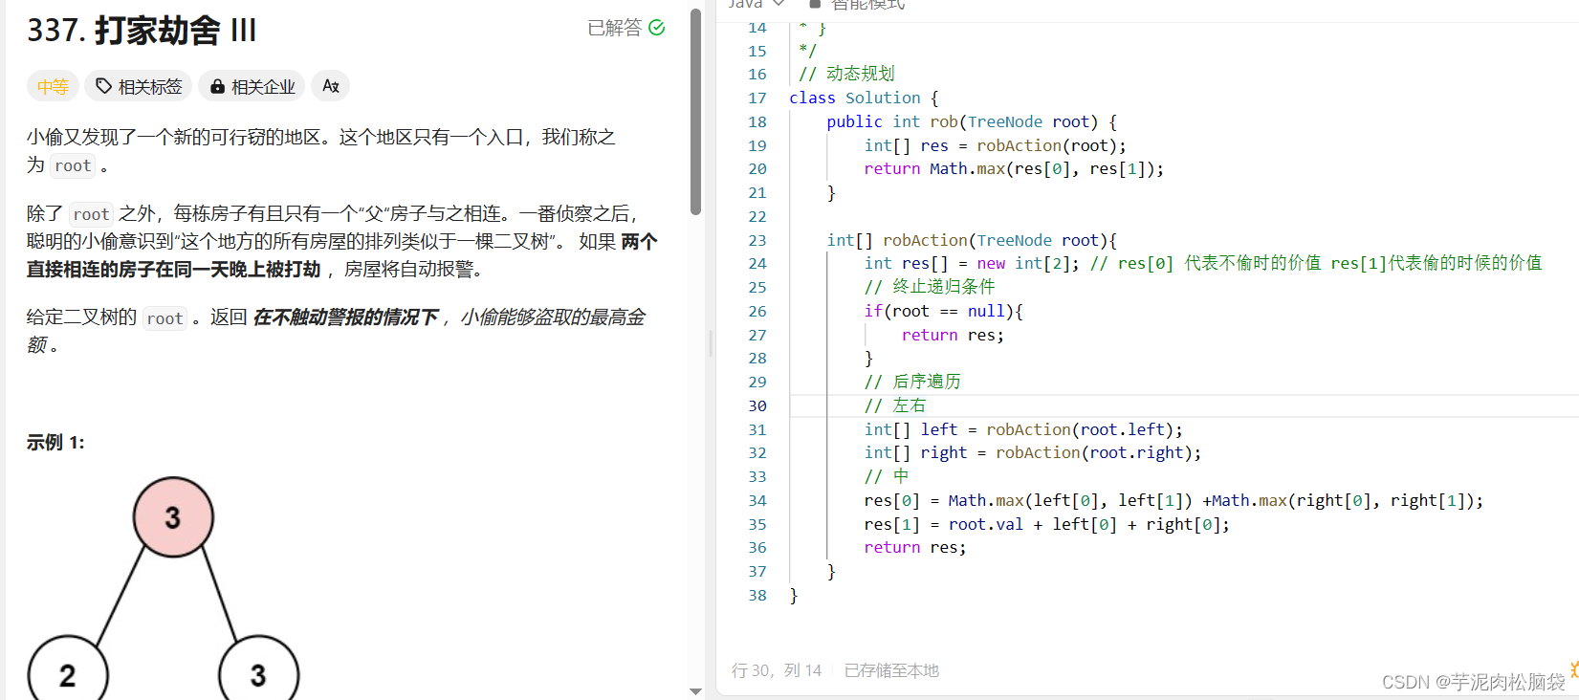Image resolution: width=1579 pixels, height=700 pixels.
Task: Click 'int[] robAction(TreeNode root){' method declaration
Action: tap(972, 240)
